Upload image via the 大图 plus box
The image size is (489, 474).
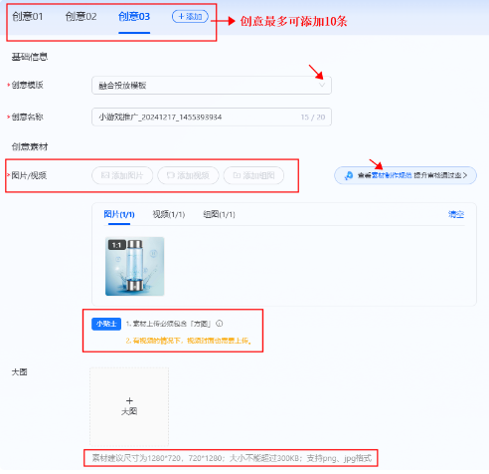click(x=129, y=406)
